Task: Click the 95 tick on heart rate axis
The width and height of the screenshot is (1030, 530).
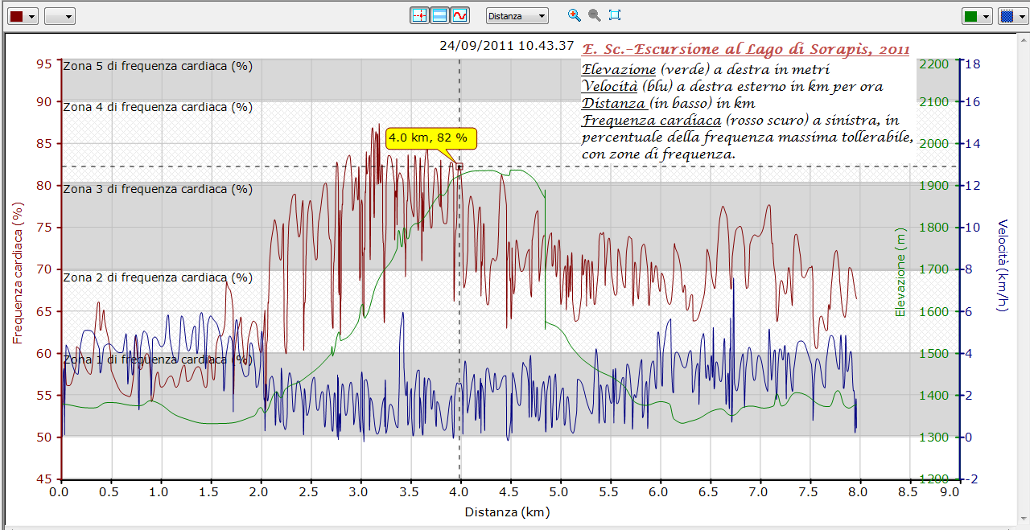Action: (45, 64)
